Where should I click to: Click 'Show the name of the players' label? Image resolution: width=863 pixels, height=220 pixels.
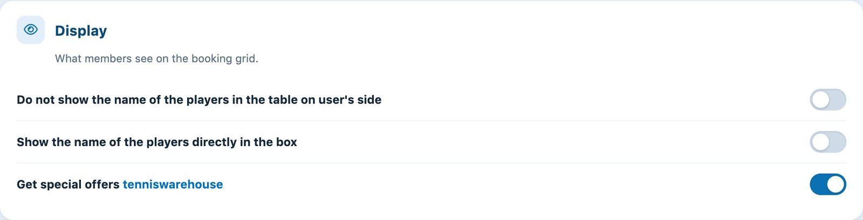[x=157, y=142]
